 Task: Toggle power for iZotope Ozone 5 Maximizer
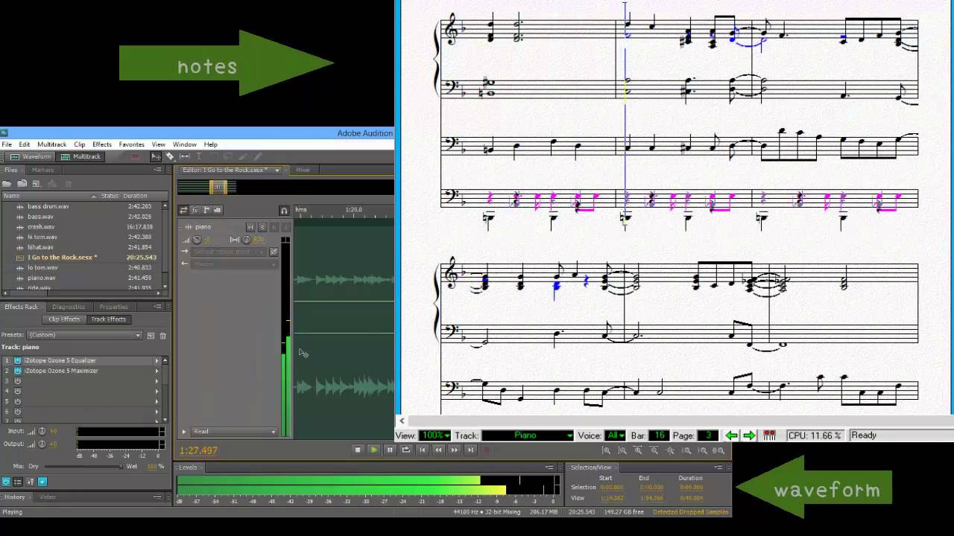18,371
